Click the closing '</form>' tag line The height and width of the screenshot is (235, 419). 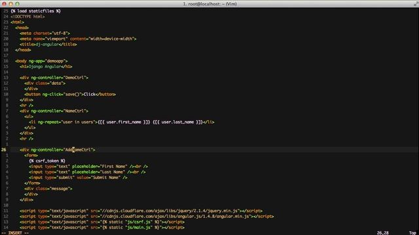32,183
